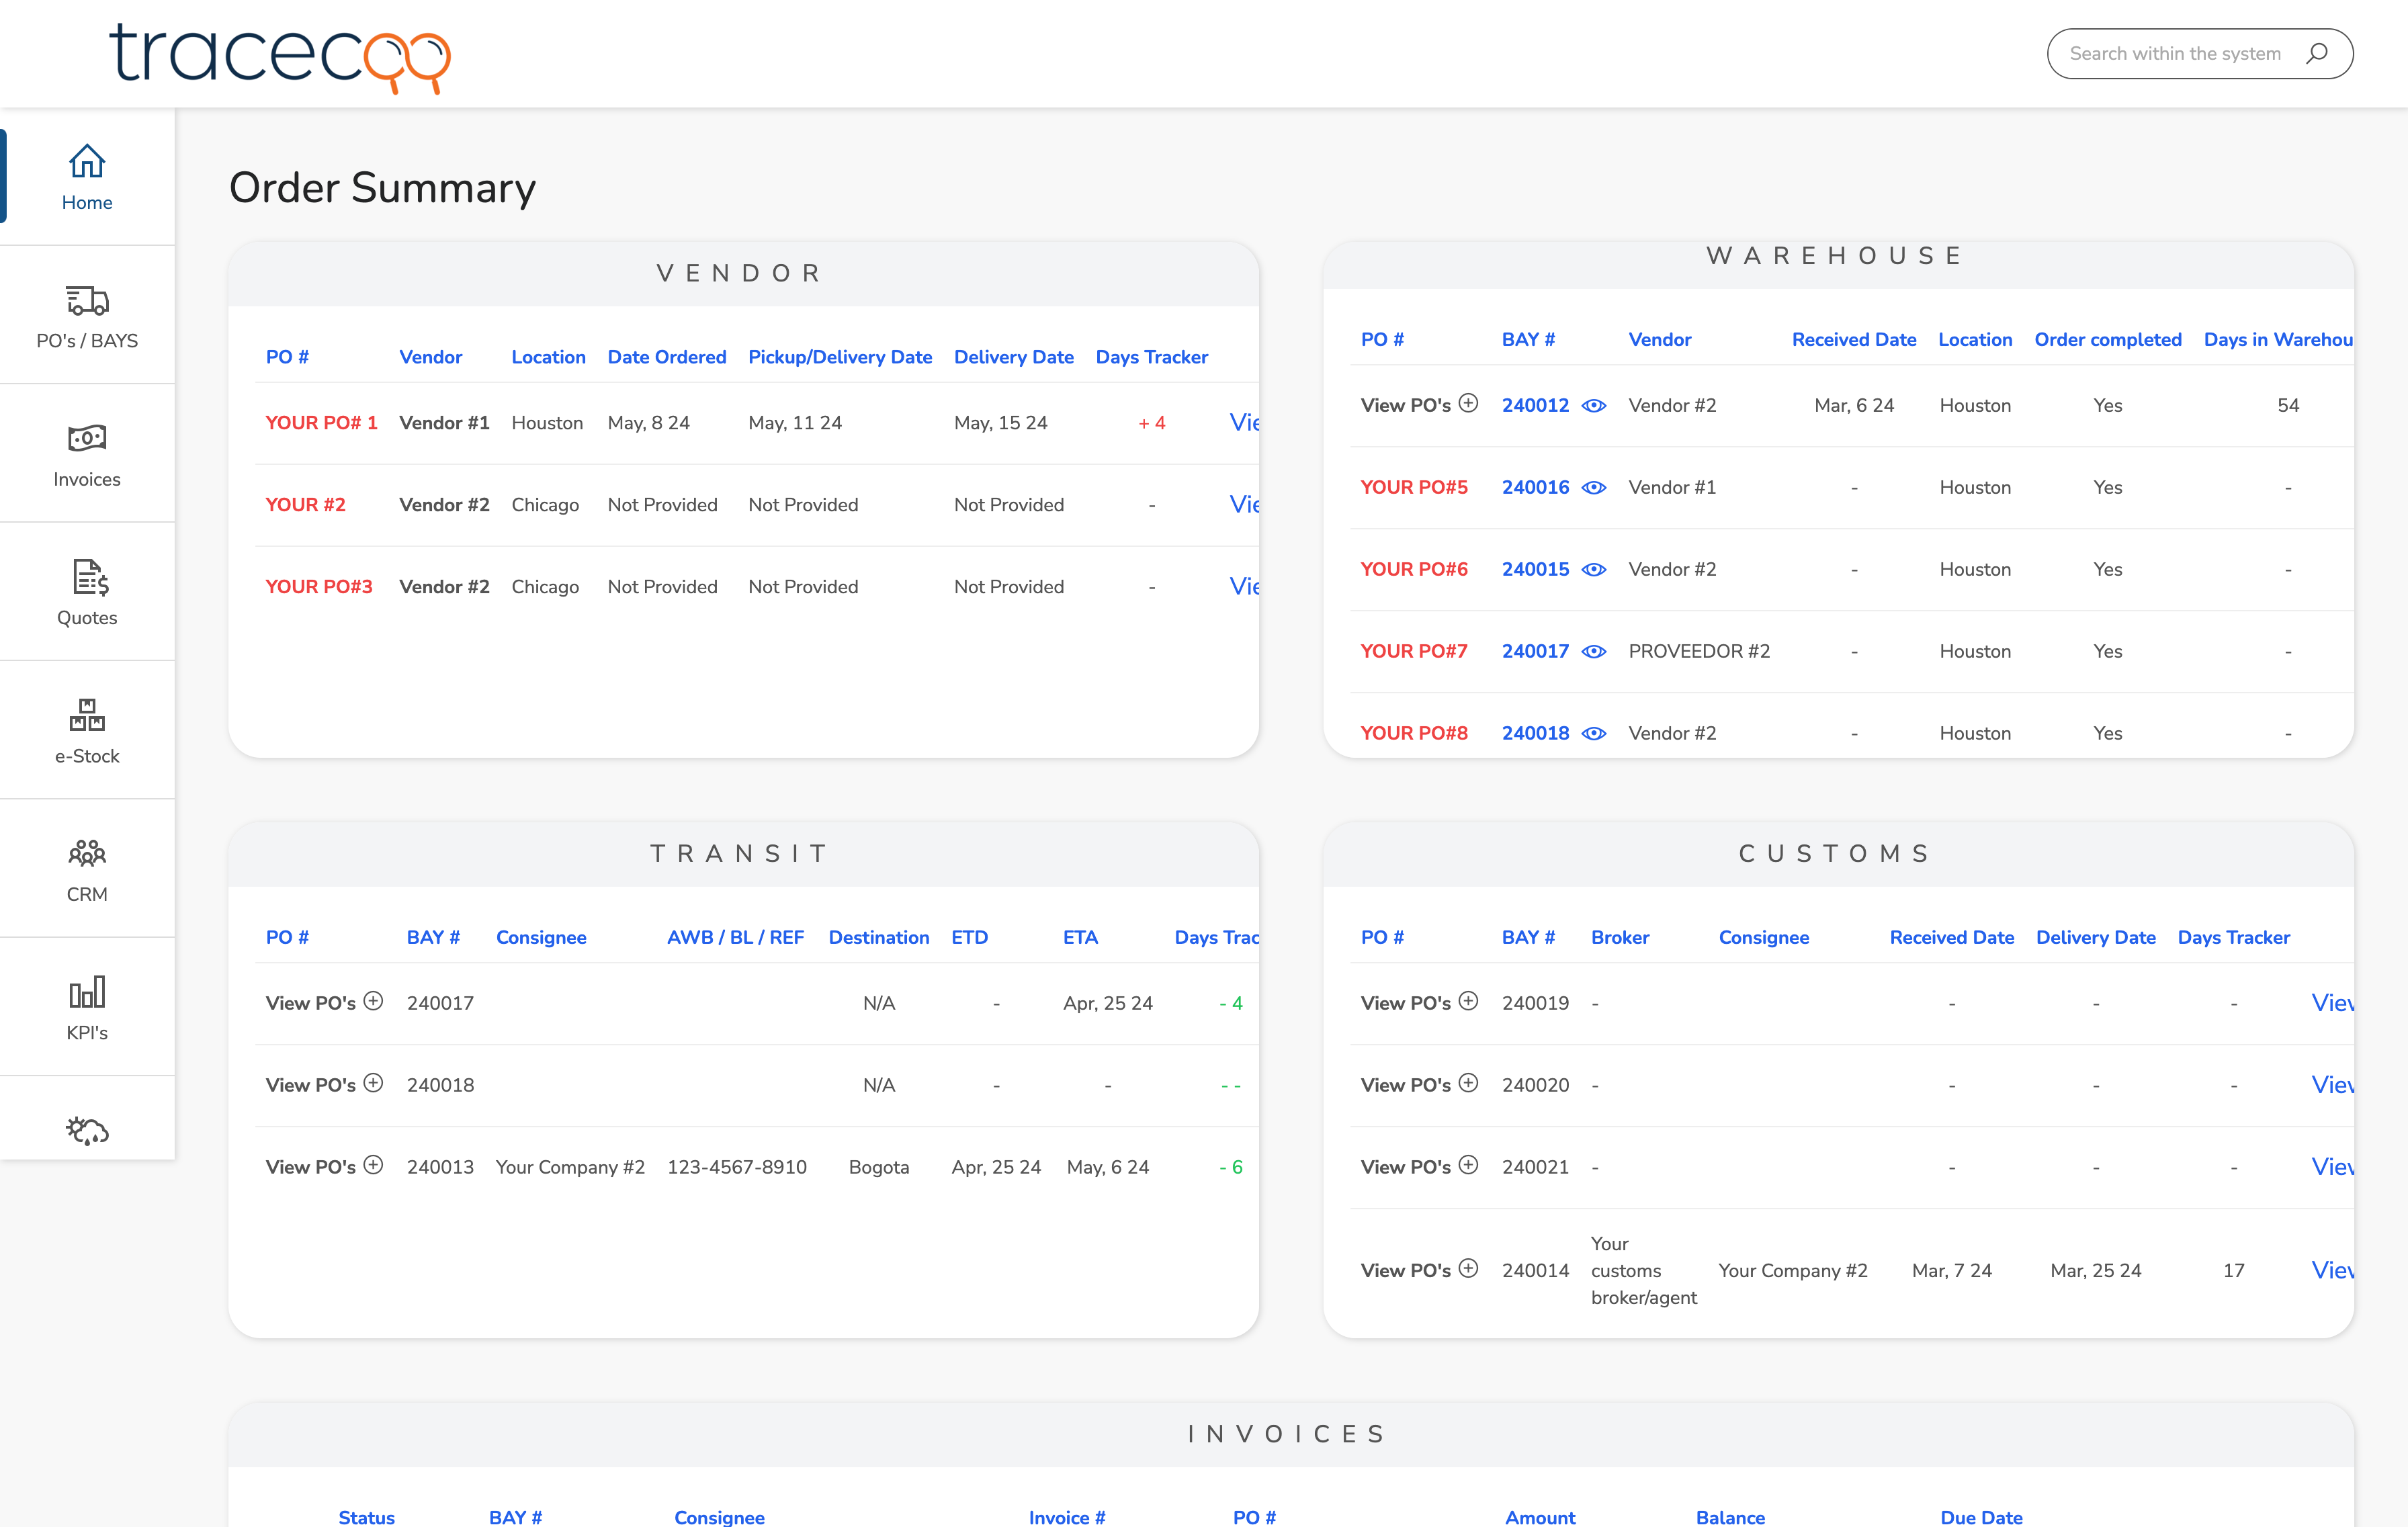Open e-Stock boxes icon
Viewport: 2408px width, 1527px height.
click(87, 715)
